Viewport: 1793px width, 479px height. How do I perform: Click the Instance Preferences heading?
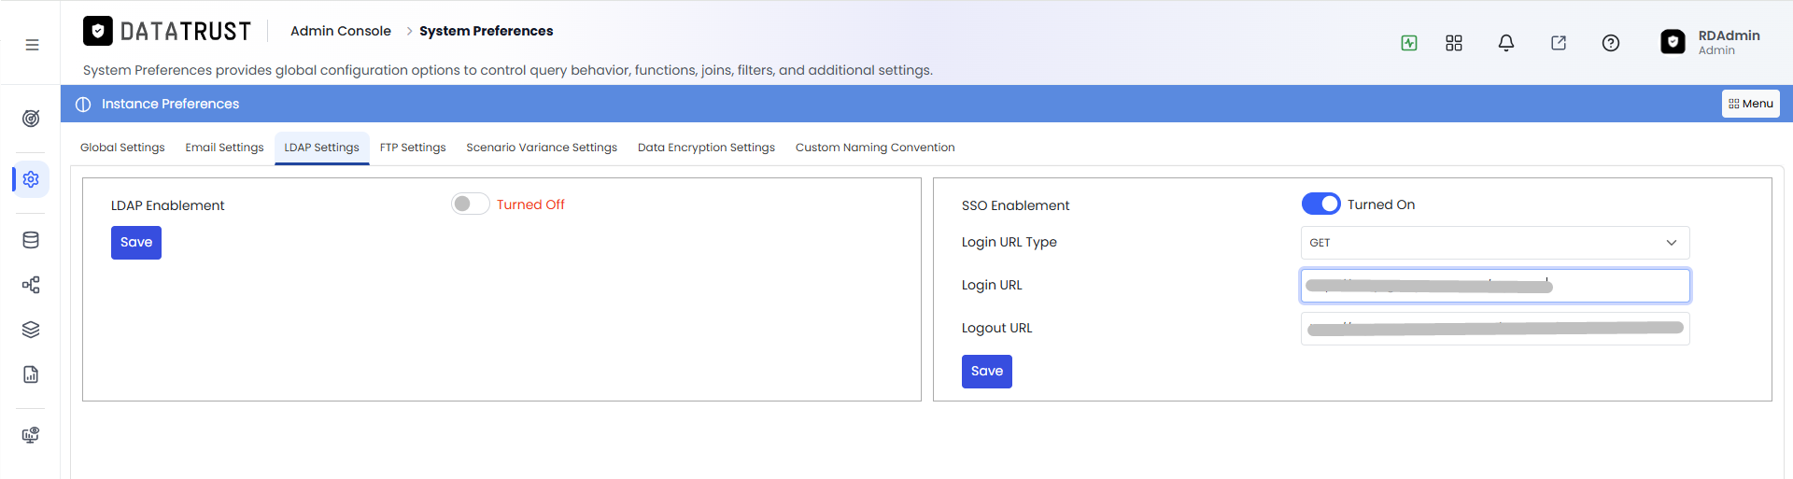click(x=170, y=104)
